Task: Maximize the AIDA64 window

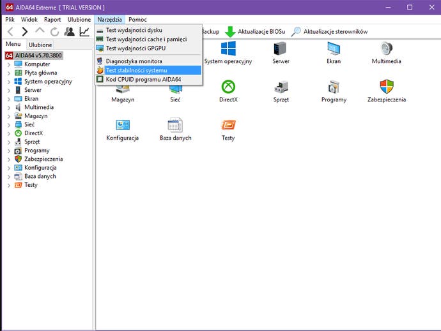Action: tap(410, 7)
